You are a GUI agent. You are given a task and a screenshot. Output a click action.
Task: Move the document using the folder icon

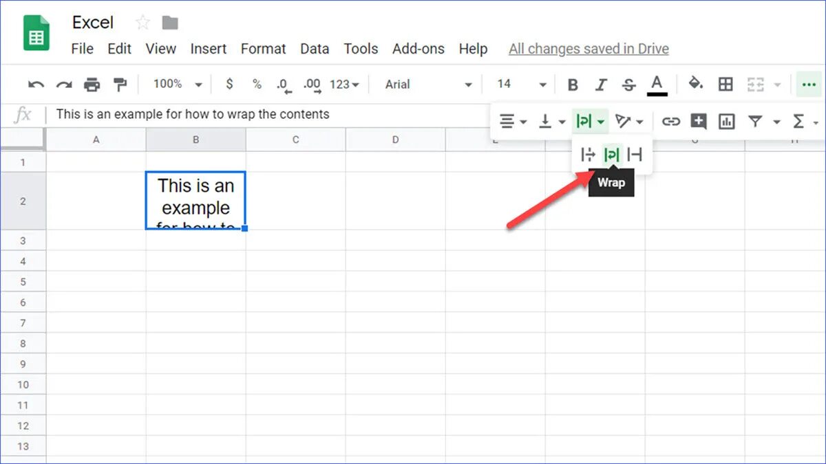[x=170, y=23]
